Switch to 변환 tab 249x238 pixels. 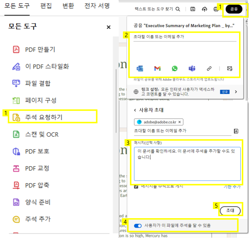68,6
